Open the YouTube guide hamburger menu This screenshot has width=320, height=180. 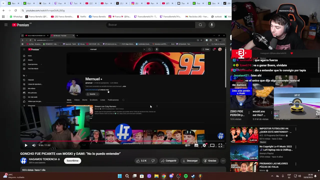click(x=6, y=25)
